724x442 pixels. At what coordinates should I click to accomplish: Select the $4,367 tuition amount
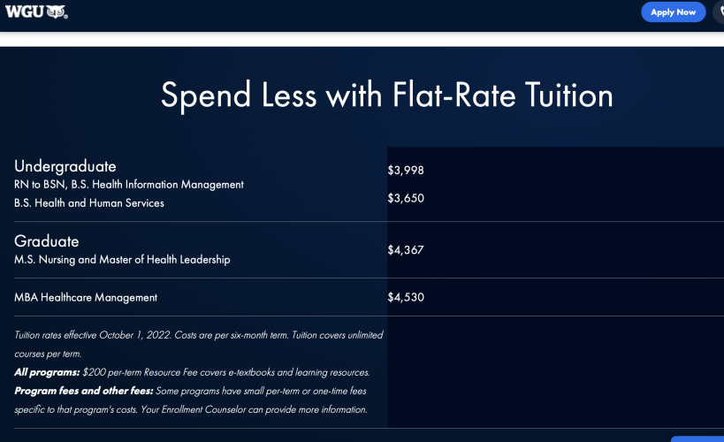coord(406,250)
